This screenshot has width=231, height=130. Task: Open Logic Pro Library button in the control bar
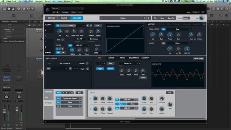[5, 9]
